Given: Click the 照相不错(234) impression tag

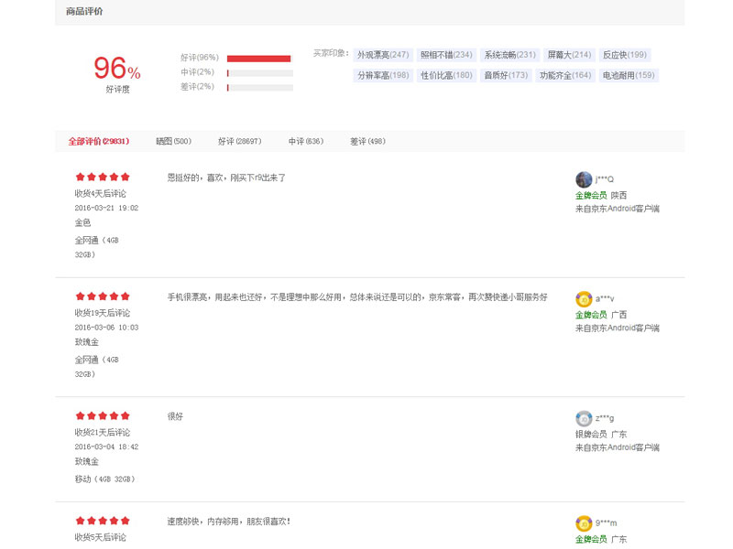Looking at the screenshot, I should [446, 55].
